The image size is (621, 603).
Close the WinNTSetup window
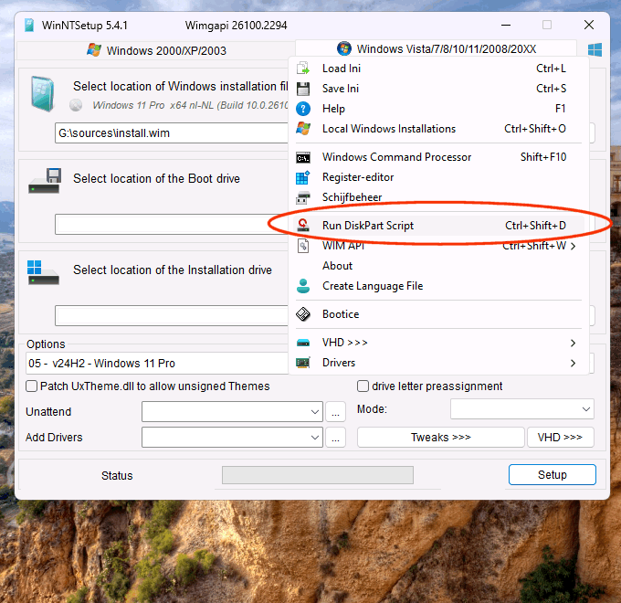pos(589,25)
